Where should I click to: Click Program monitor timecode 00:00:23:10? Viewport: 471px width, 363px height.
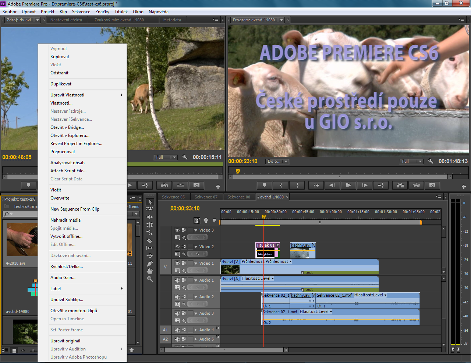click(x=243, y=161)
